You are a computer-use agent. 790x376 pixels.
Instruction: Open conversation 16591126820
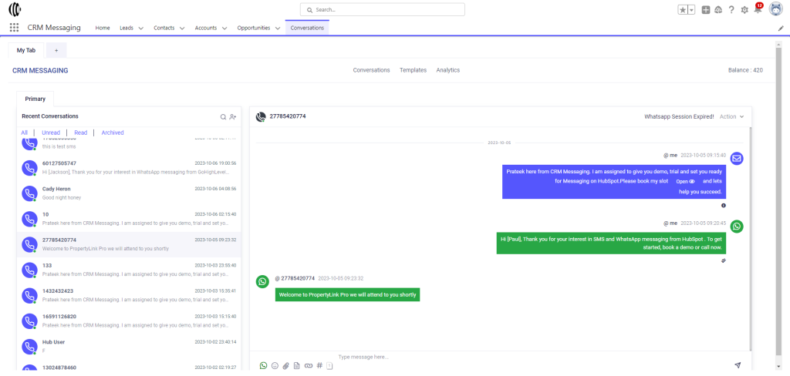coord(129,321)
